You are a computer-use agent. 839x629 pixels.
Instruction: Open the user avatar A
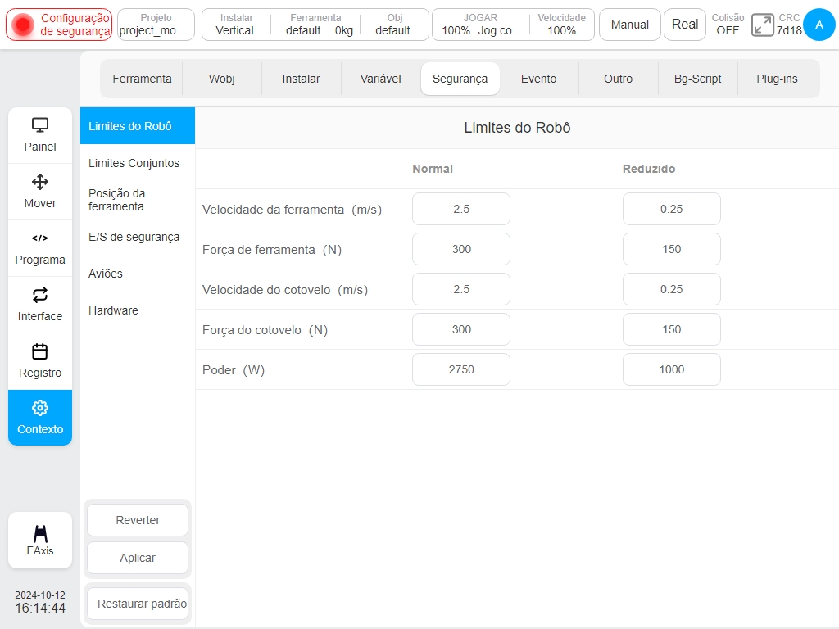[x=819, y=25]
